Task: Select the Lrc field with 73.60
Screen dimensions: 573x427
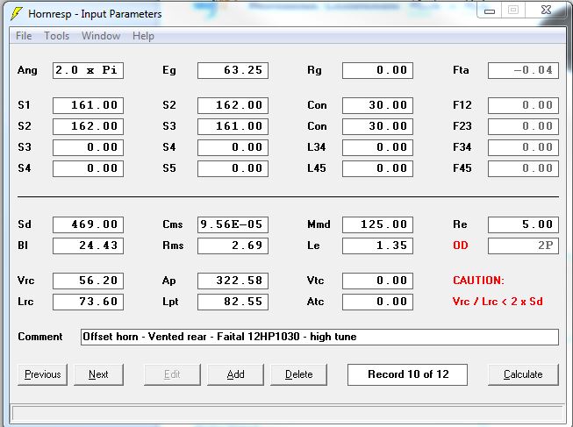Action: point(88,302)
